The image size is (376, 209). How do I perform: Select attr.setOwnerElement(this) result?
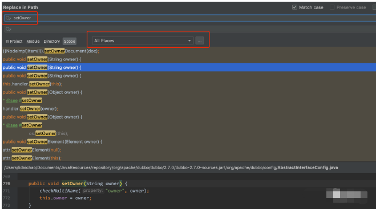(x=189, y=158)
